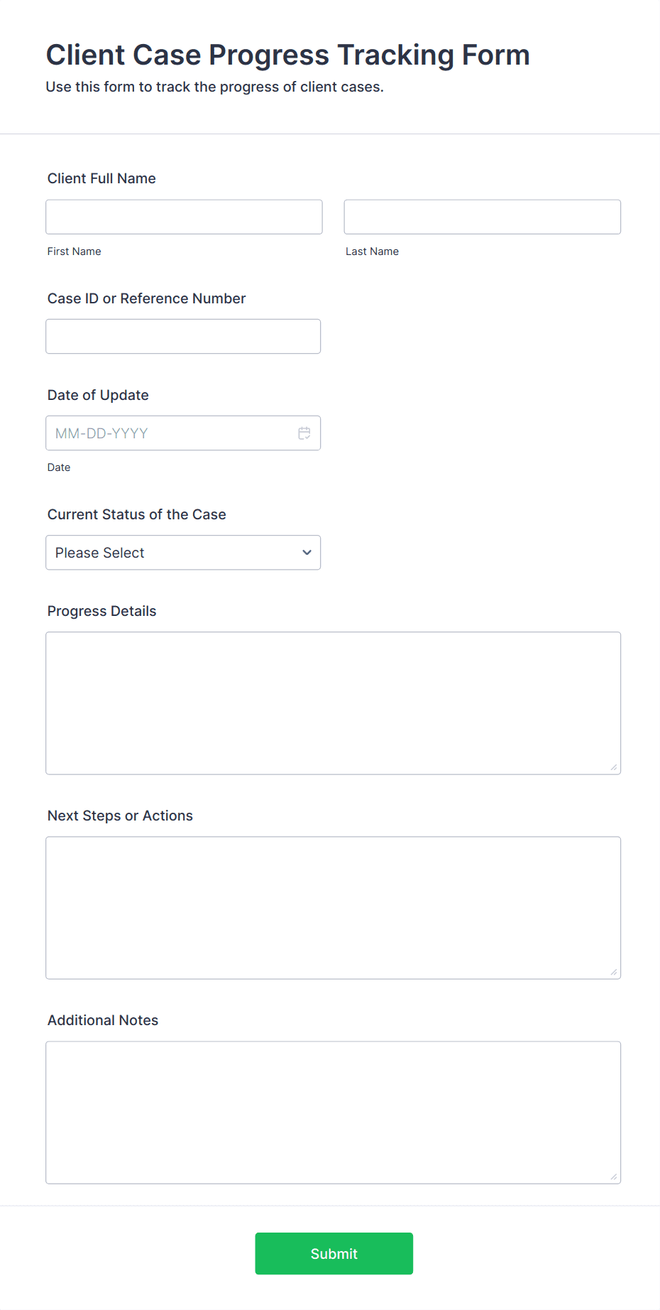Click the Current Status of the Case label

[137, 514]
